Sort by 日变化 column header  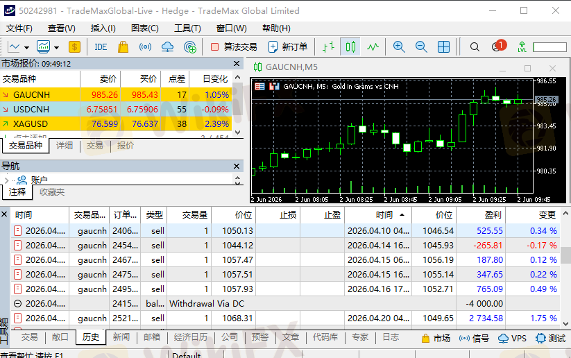[210, 78]
